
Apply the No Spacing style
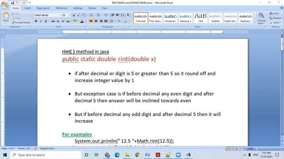[x=156, y=18]
